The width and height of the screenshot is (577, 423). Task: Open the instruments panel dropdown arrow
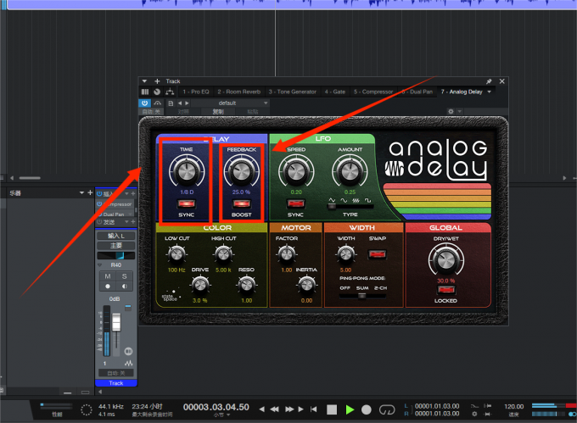coord(81,192)
